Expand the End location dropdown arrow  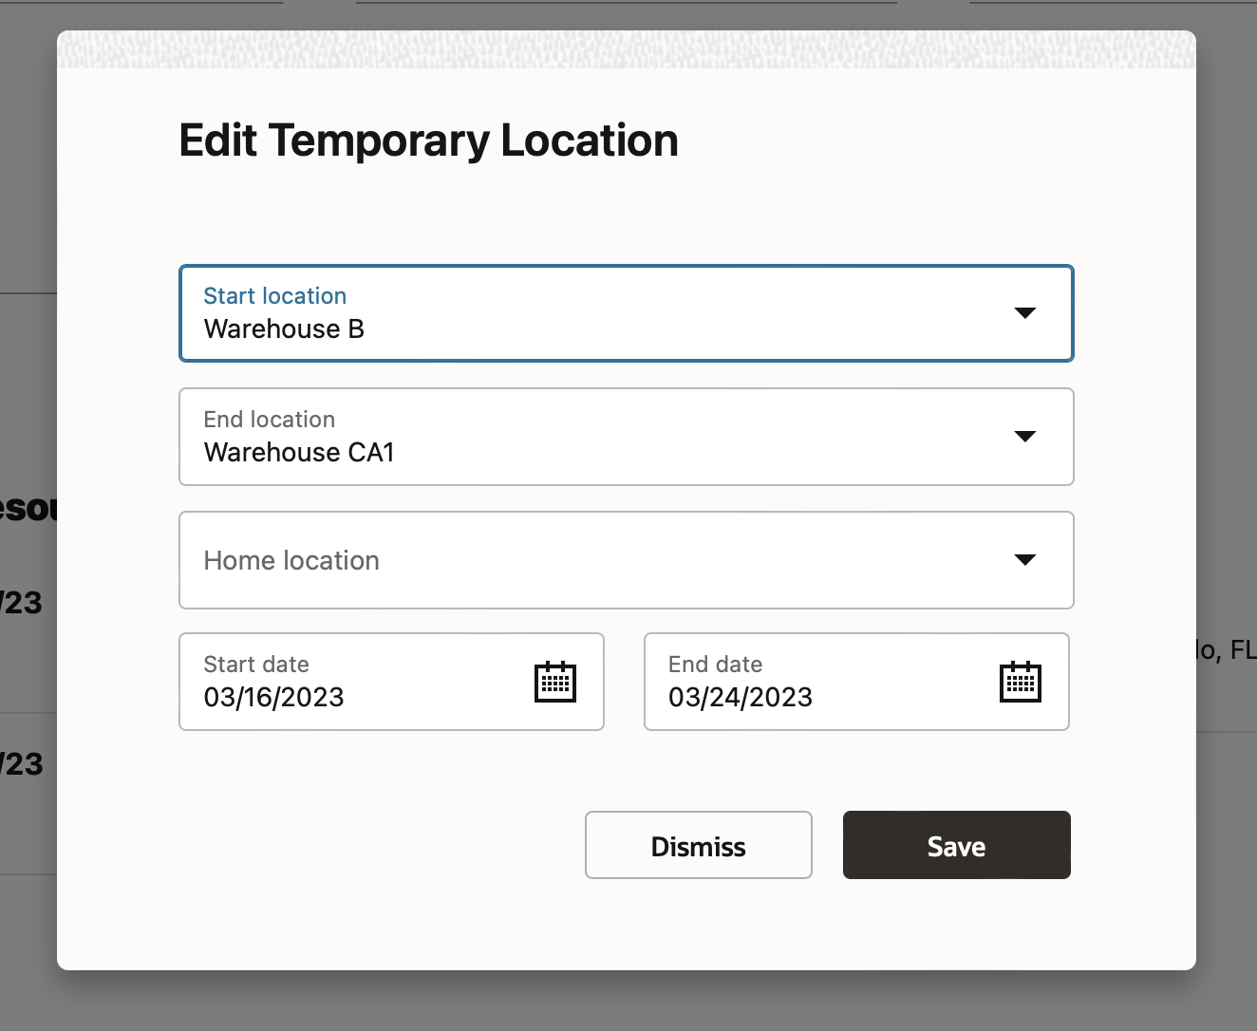(x=1024, y=437)
